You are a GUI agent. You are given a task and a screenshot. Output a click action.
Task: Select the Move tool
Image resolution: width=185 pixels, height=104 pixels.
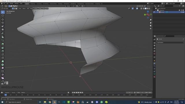pos(3,19)
